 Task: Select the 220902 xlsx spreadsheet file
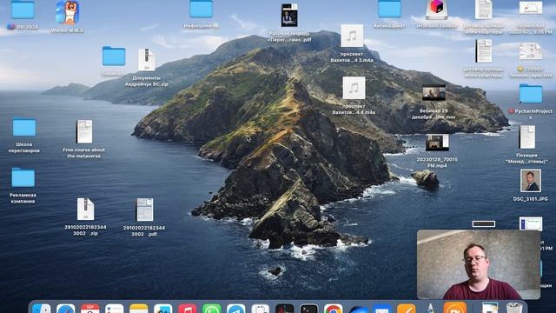click(x=531, y=51)
